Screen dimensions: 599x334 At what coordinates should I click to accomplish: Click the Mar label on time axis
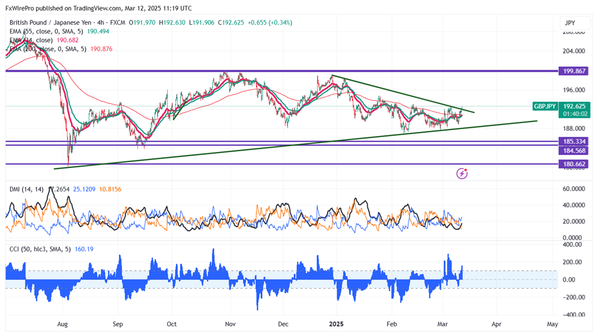point(442,324)
